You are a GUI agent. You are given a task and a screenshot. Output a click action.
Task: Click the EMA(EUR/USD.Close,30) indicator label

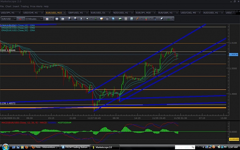pyautogui.click(x=18, y=30)
